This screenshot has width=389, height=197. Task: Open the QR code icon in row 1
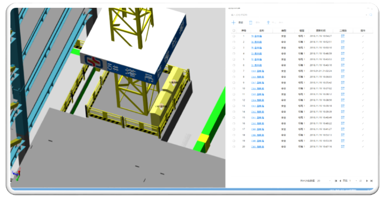pyautogui.click(x=343, y=36)
